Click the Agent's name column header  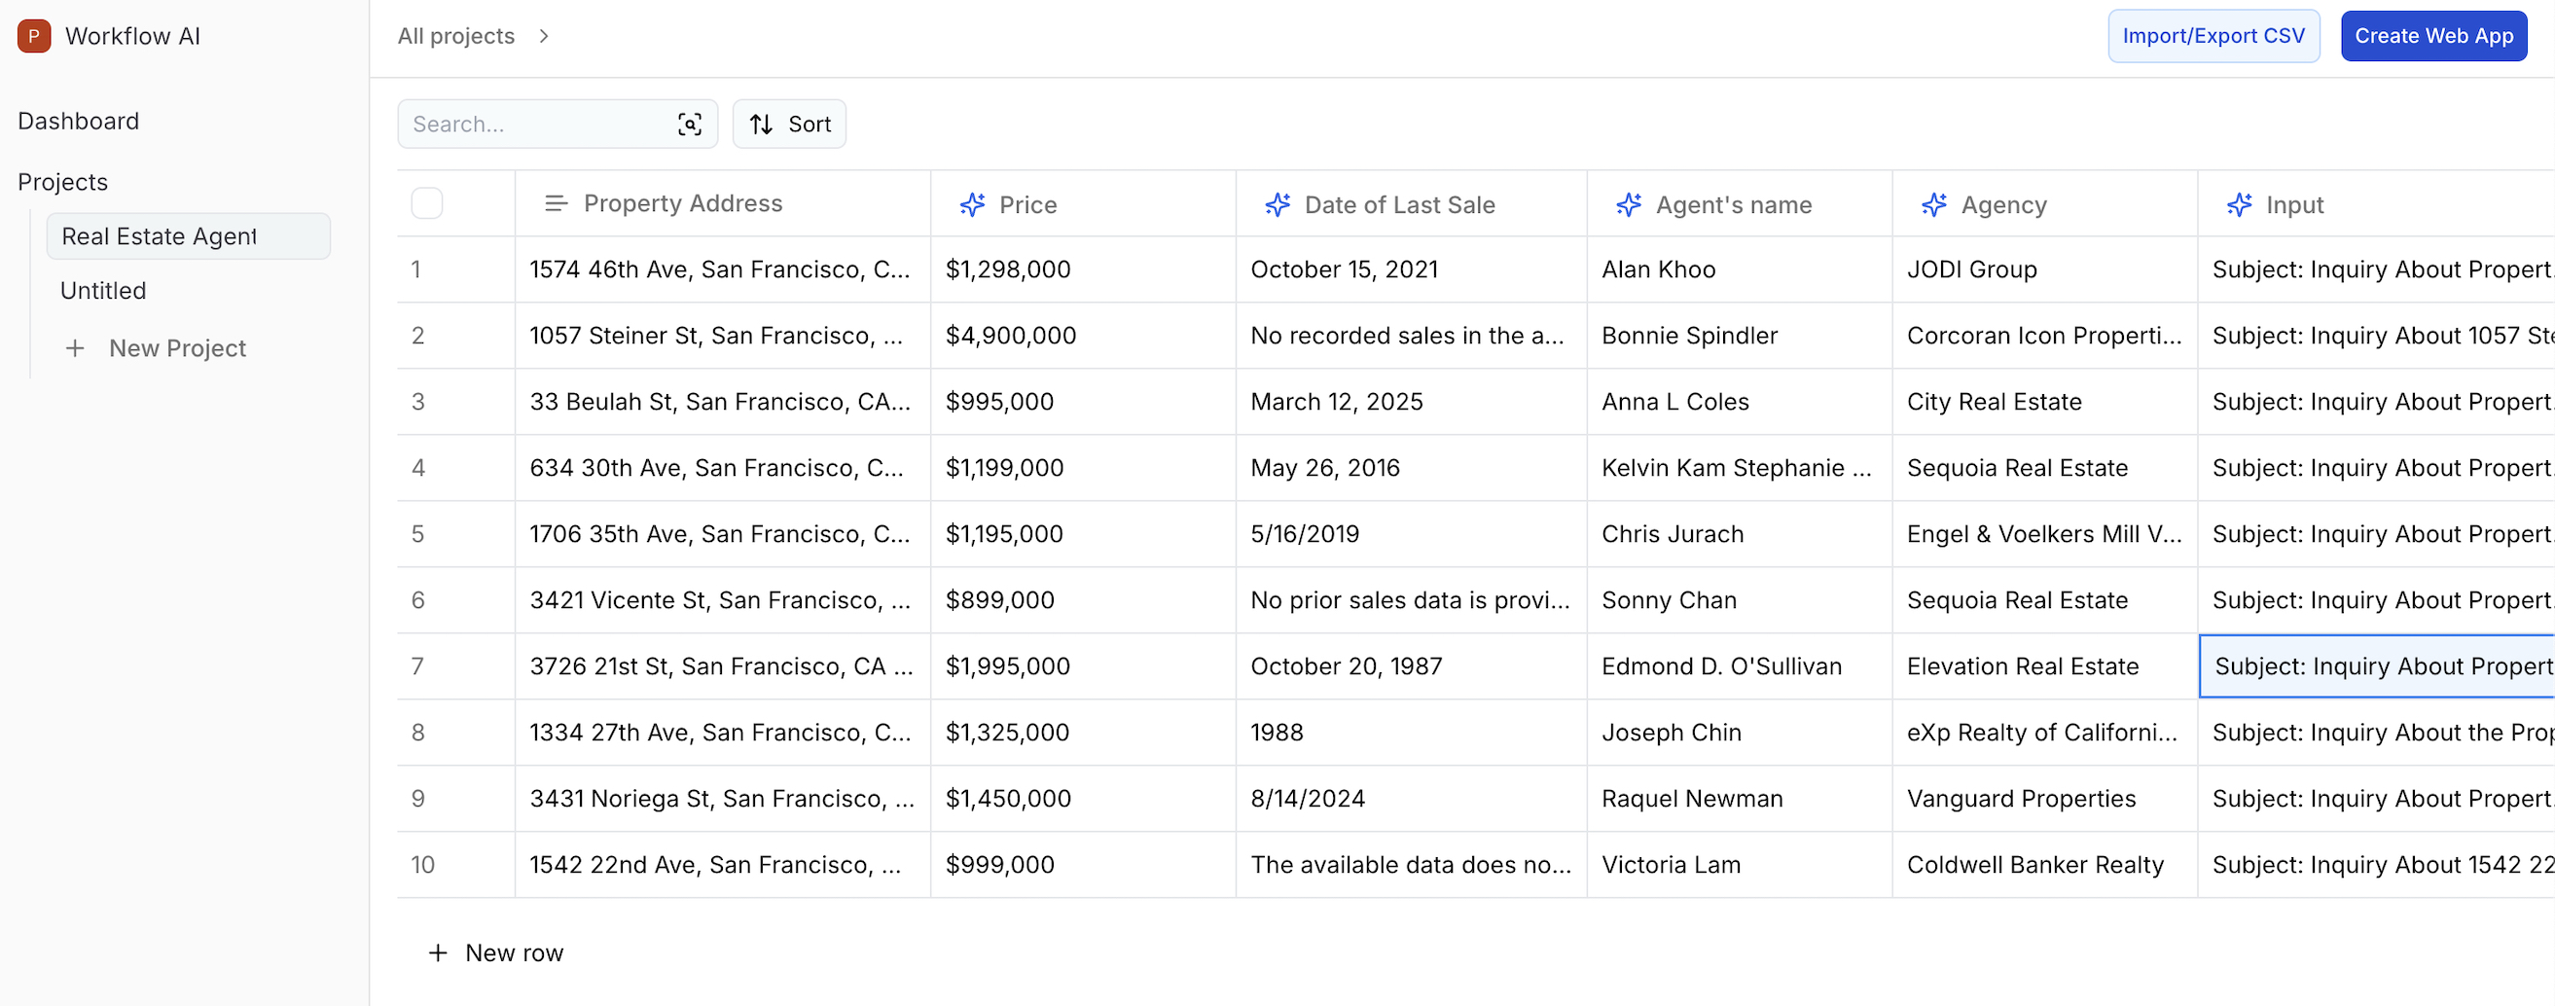click(1740, 203)
